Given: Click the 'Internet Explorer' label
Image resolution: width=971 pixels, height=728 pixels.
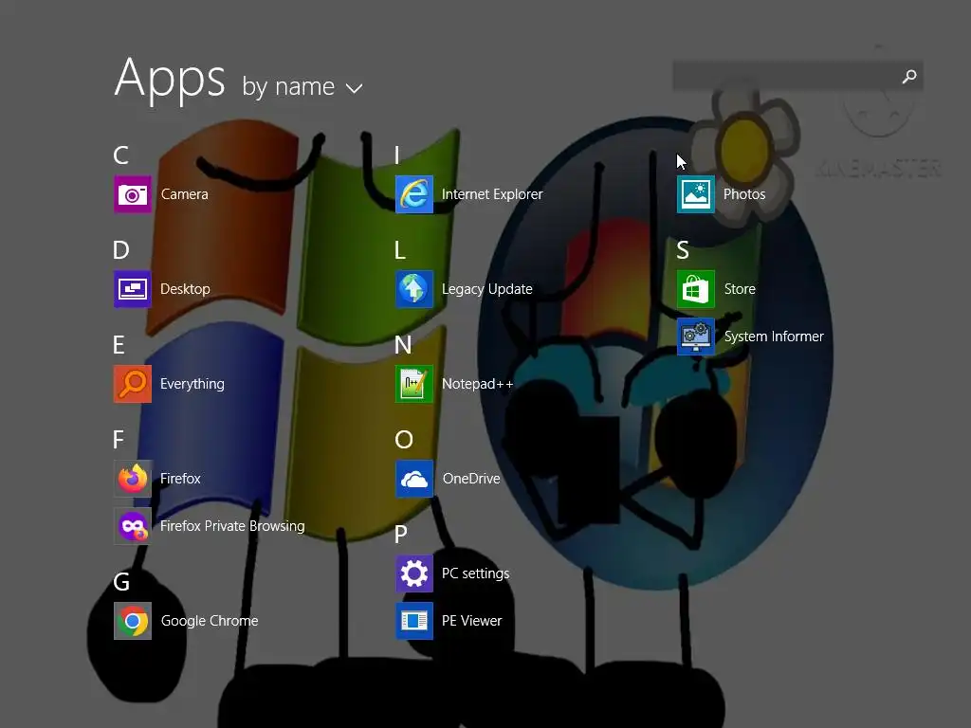Looking at the screenshot, I should [492, 194].
